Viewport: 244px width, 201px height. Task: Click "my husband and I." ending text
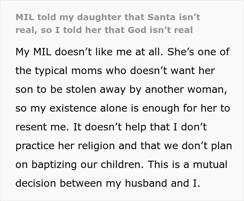(162, 184)
